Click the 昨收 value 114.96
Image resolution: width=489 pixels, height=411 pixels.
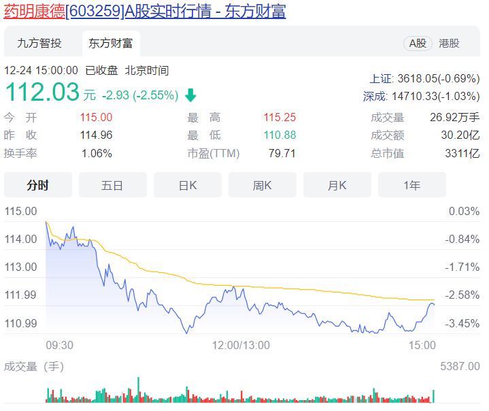96,135
